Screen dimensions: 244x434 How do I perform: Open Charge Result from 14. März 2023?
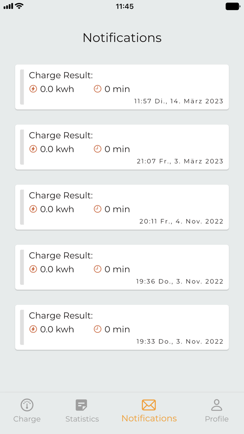pos(122,87)
